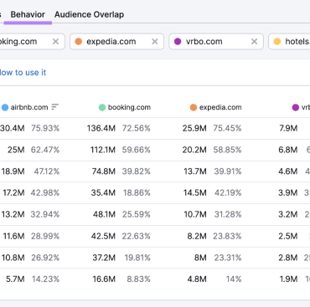Screen dimensions: 310x307
Task: Sort table by airbnb.com column icon
Action: [55, 107]
